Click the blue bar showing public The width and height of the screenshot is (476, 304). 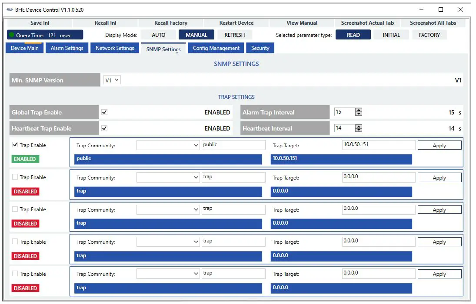(168, 159)
